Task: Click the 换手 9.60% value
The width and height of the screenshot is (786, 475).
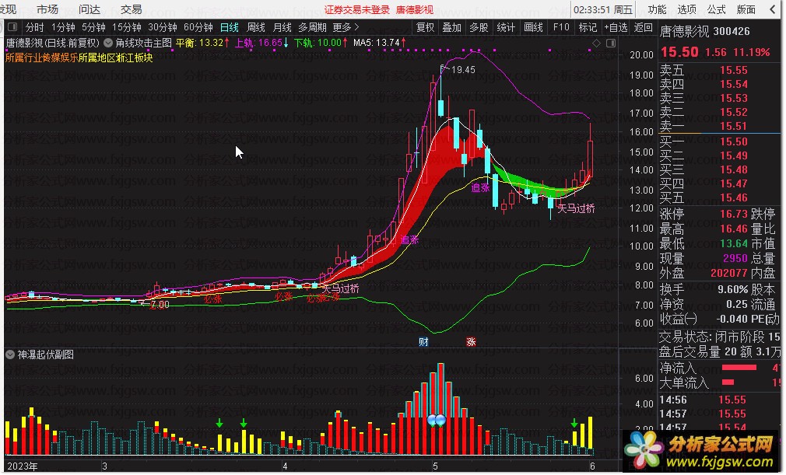Action: tap(732, 289)
